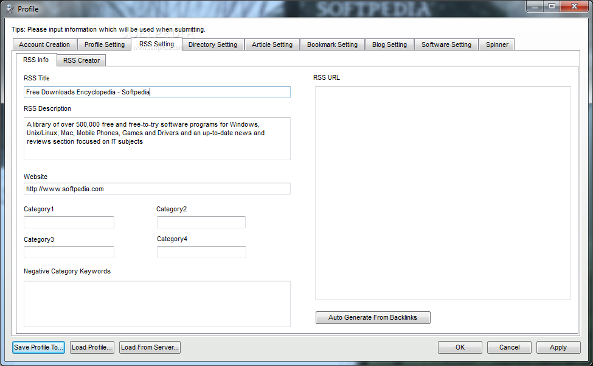
Task: Open the Bookmark Setting tab
Action: click(332, 44)
